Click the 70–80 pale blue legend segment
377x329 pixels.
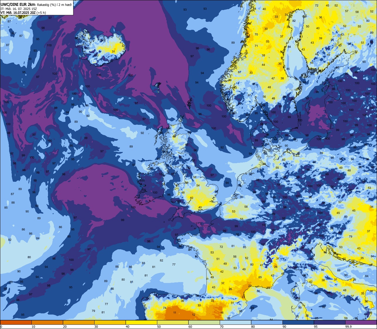[x=235, y=322]
